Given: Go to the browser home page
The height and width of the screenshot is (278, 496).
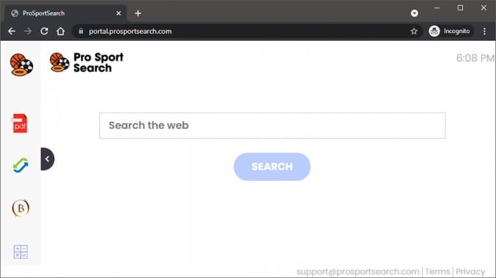Looking at the screenshot, I should tap(60, 31).
